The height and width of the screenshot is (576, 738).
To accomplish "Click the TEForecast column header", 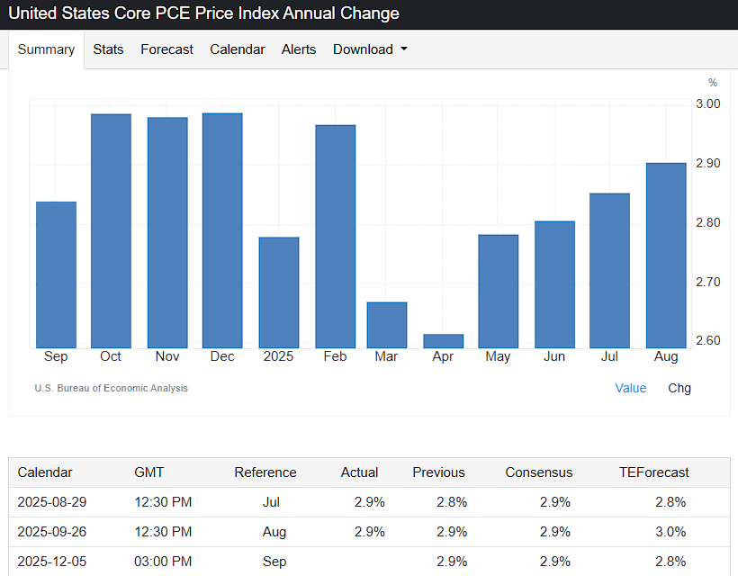I will point(653,472).
